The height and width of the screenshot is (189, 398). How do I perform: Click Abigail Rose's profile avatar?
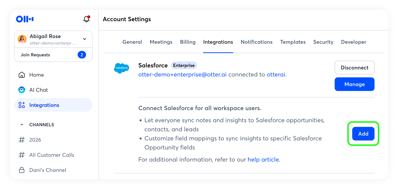tap(22, 39)
